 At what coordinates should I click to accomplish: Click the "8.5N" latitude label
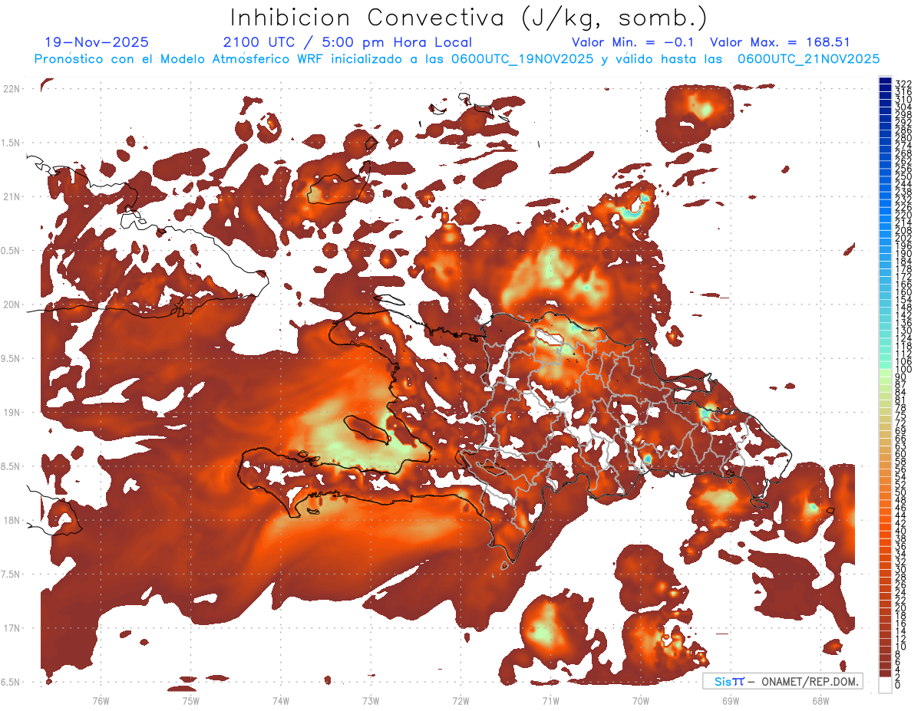point(12,466)
